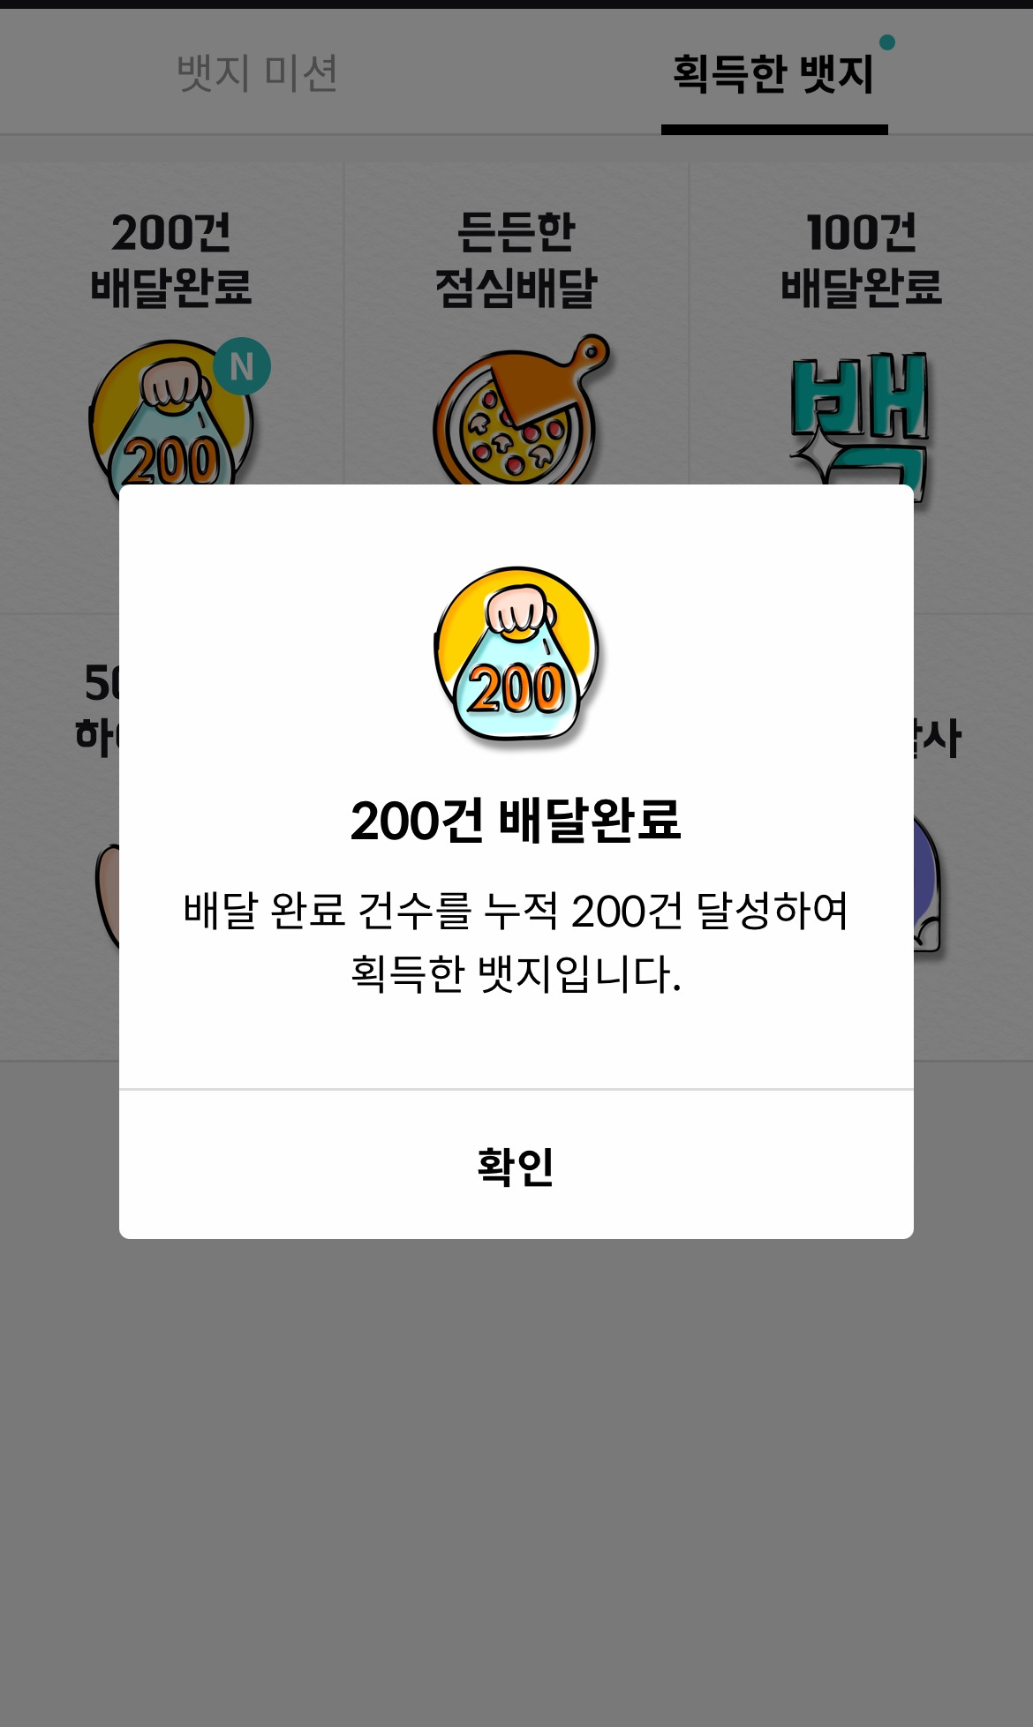
Task: Tap the partially hidden badge at left
Action: [x=107, y=896]
